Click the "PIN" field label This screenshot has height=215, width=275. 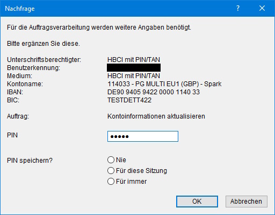pos(12,135)
